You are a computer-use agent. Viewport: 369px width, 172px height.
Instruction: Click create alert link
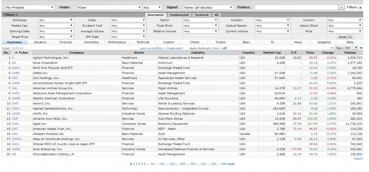[174, 48]
